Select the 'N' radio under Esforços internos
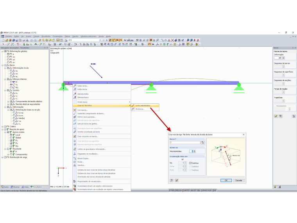297x223 pixels. point(11,82)
